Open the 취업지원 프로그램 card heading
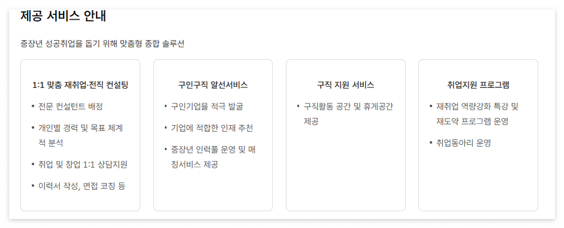This screenshot has width=564, height=228. [478, 85]
